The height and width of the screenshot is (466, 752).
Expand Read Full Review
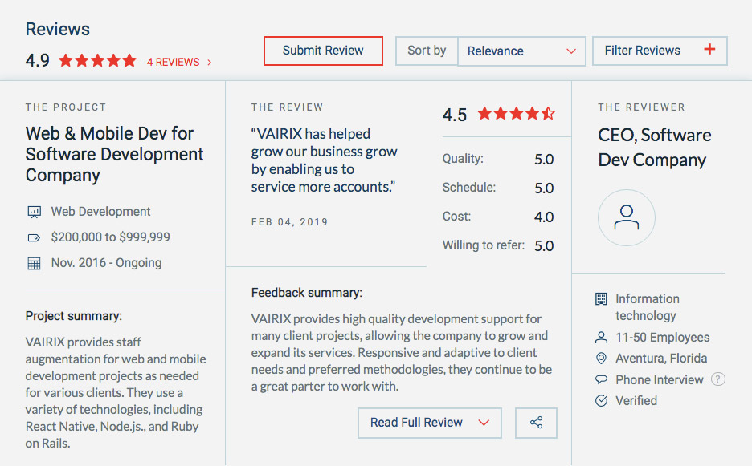coord(429,423)
